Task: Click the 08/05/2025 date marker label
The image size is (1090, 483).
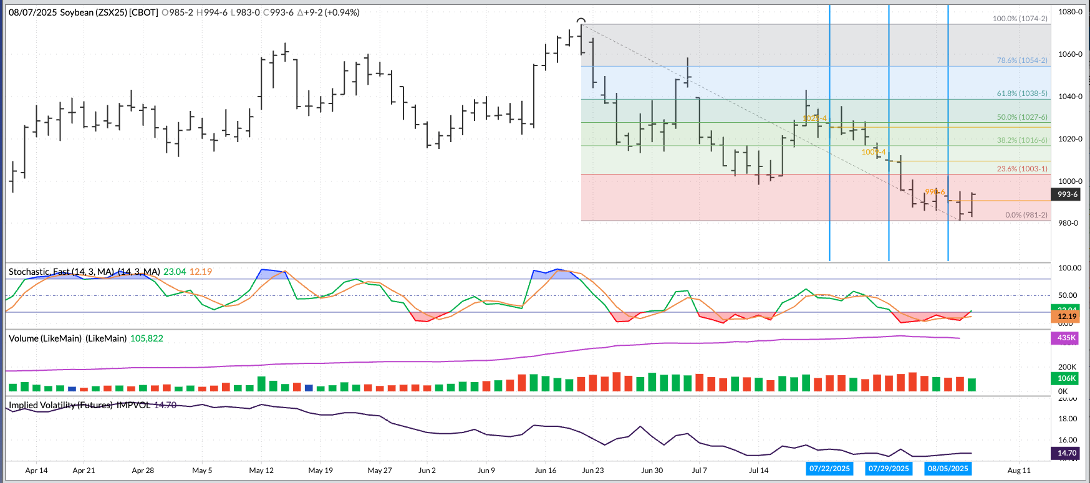Action: point(948,469)
